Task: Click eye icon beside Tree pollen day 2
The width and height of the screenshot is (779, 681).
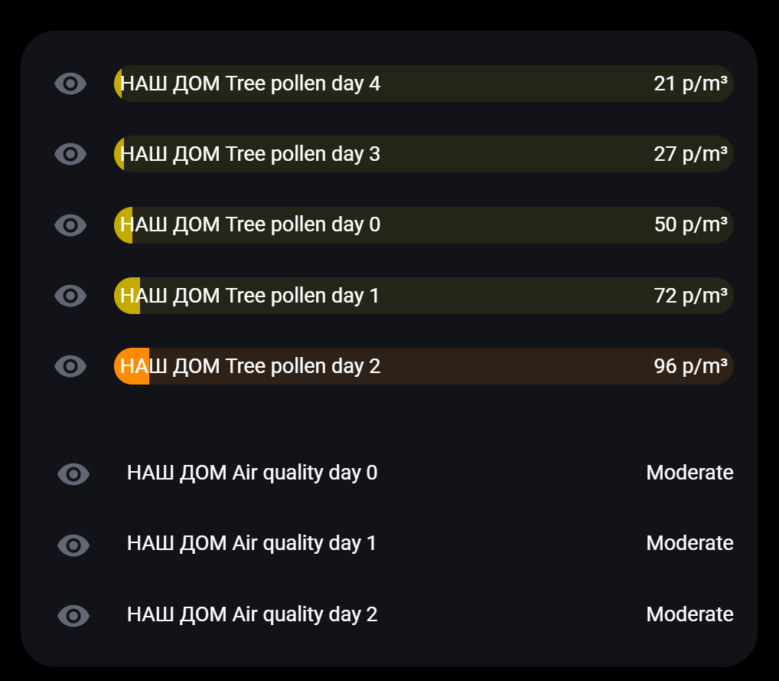Action: coord(70,366)
